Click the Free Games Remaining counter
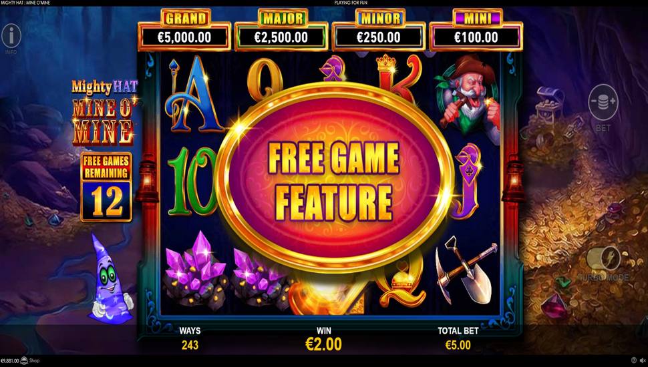 [x=106, y=187]
